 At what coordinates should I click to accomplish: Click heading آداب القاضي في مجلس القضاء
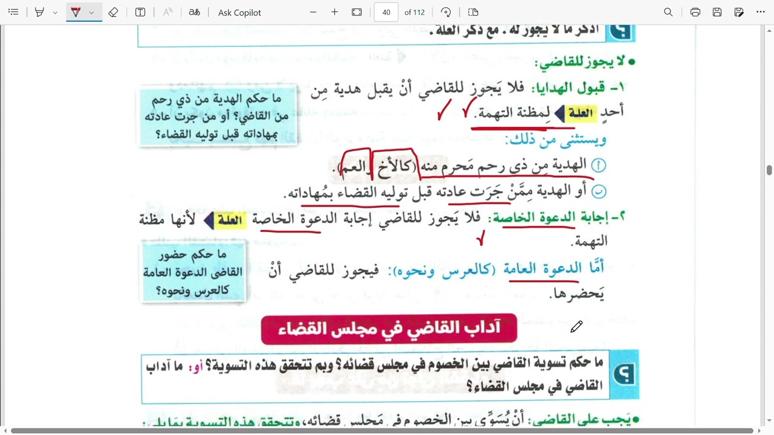(389, 329)
